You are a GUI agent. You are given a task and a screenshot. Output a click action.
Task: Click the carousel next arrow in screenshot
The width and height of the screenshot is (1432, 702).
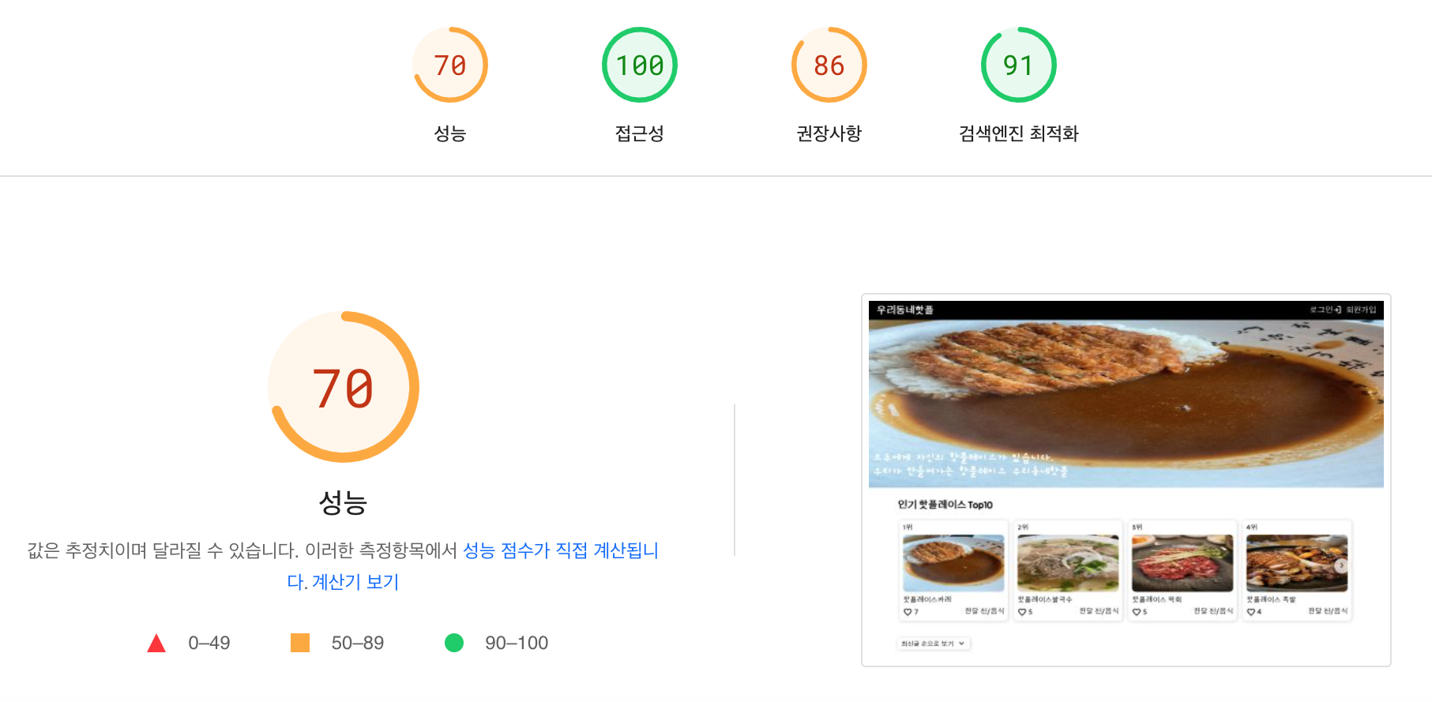[x=1340, y=565]
